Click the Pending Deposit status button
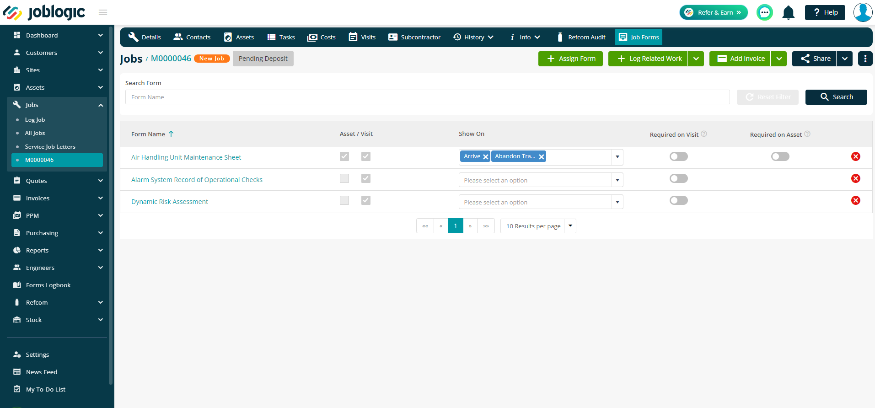 click(x=263, y=59)
